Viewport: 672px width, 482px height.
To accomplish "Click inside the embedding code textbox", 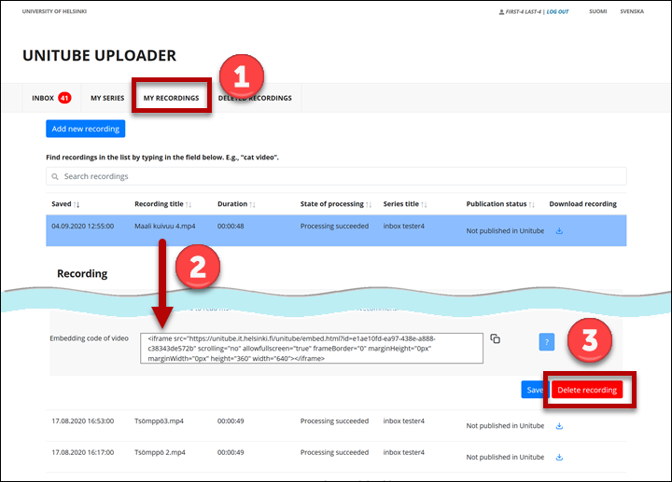I will [312, 349].
